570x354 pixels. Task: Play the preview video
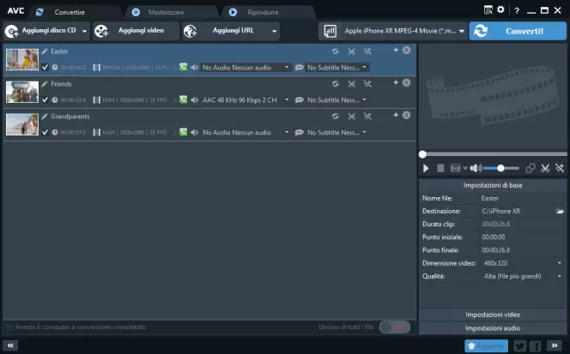point(426,169)
